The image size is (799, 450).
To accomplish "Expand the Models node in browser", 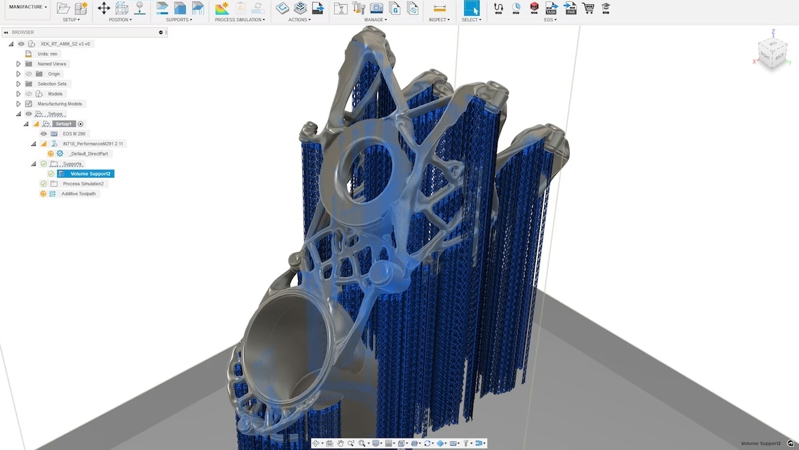I will pos(18,93).
